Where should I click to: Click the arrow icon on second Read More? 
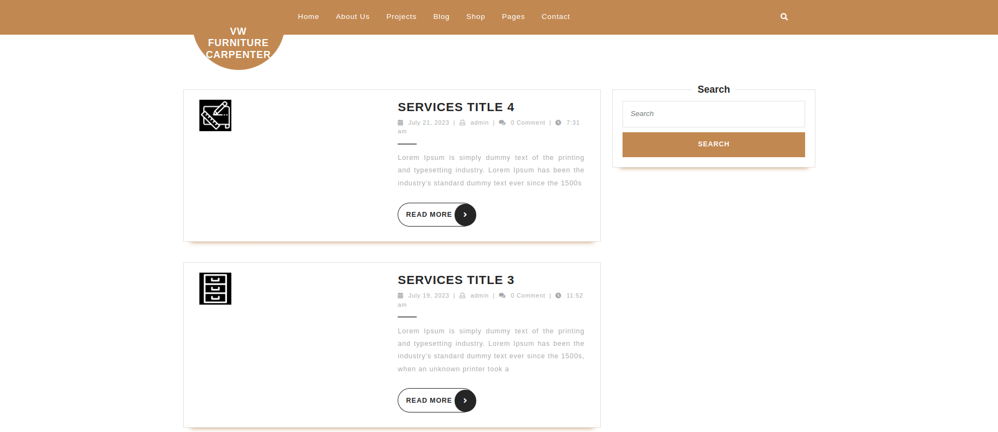(465, 401)
